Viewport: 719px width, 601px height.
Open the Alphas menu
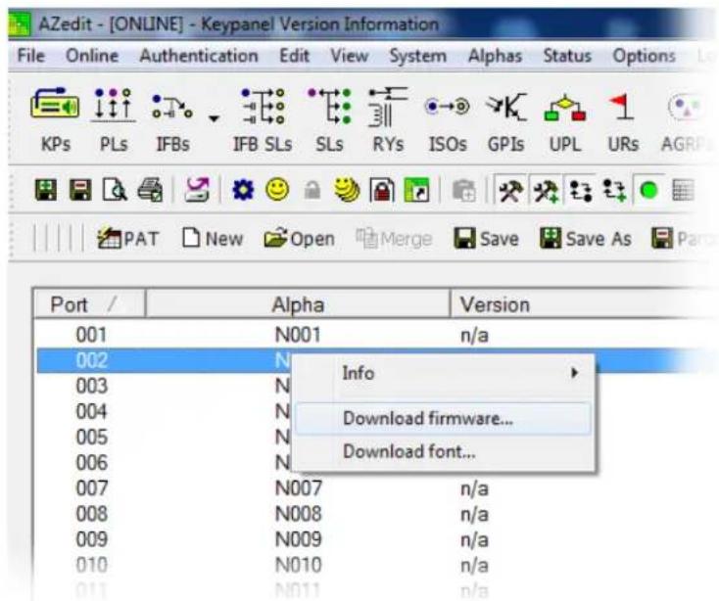pyautogui.click(x=495, y=56)
